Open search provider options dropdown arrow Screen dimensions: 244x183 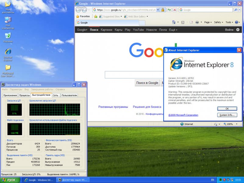click(239, 10)
